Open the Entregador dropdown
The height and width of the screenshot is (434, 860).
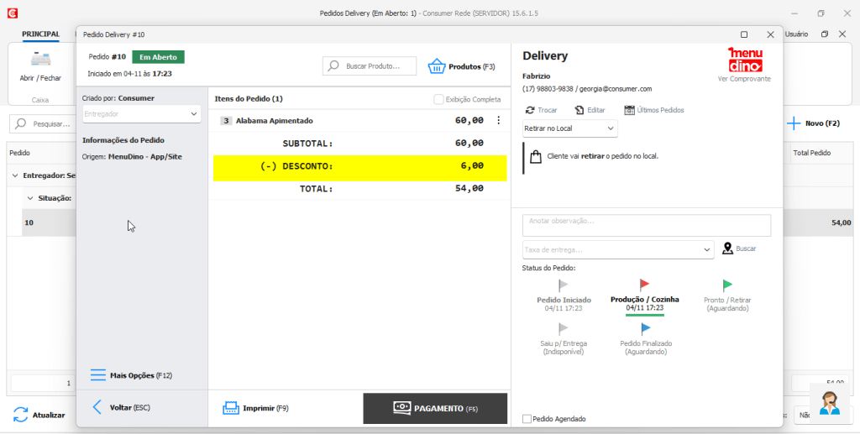tap(141, 113)
